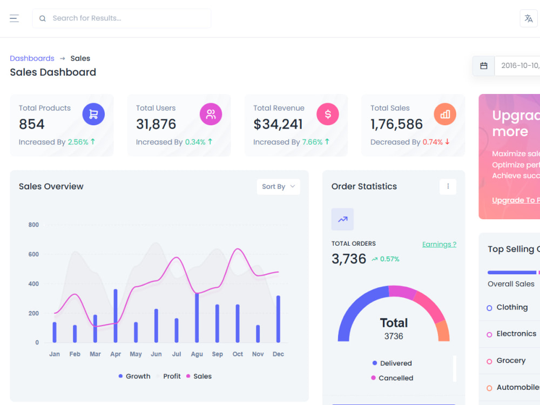This screenshot has height=405, width=540.
Task: Click the trending-up icon in Order Statistics
Action: click(x=342, y=219)
